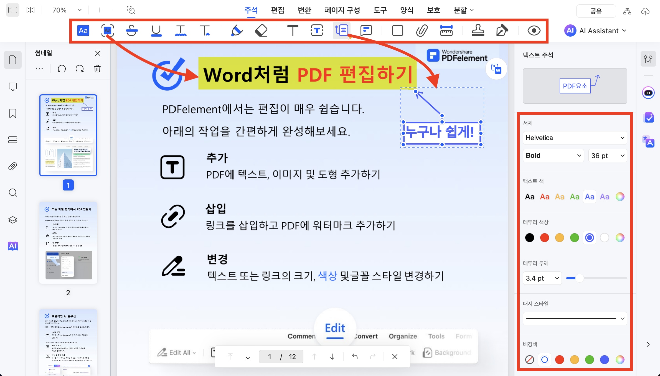
Task: Toggle properties panel settings icon
Action: point(648,59)
